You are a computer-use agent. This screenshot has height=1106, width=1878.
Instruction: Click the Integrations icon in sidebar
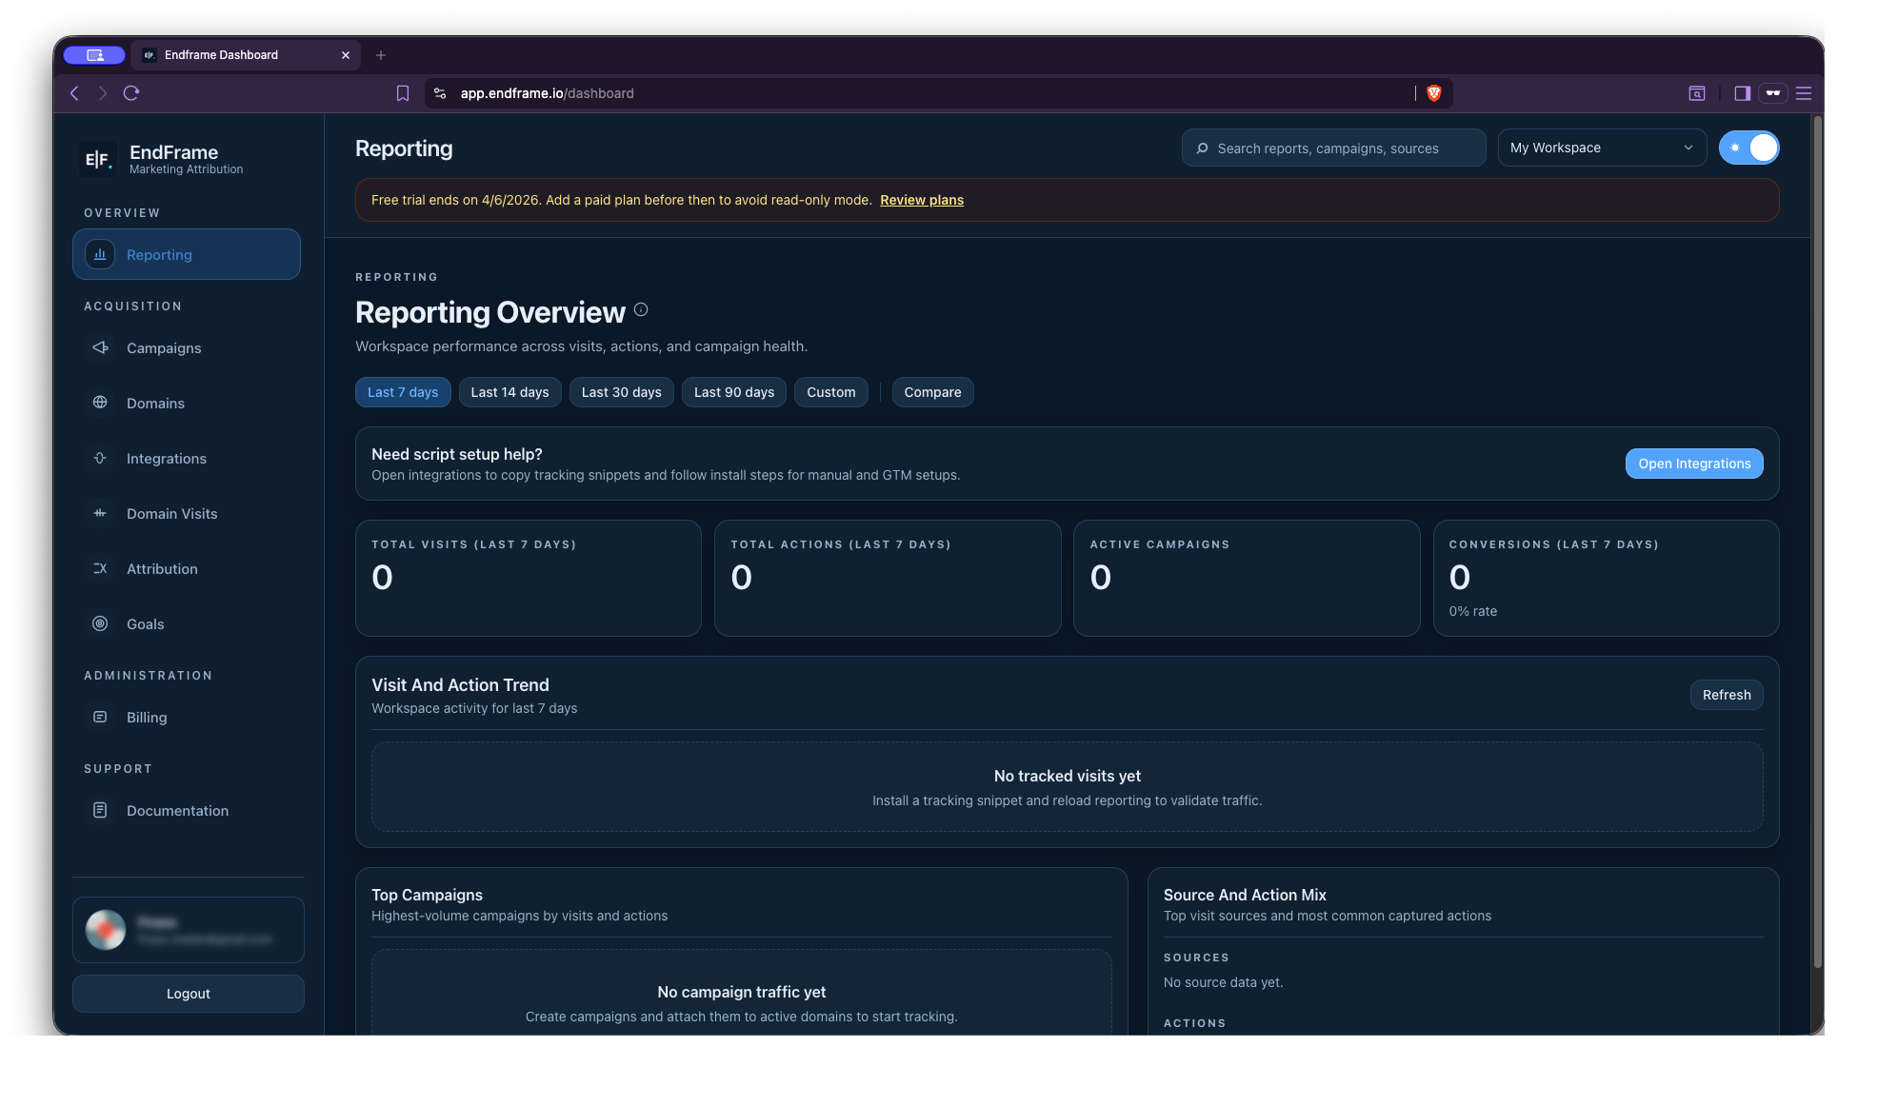click(x=100, y=458)
